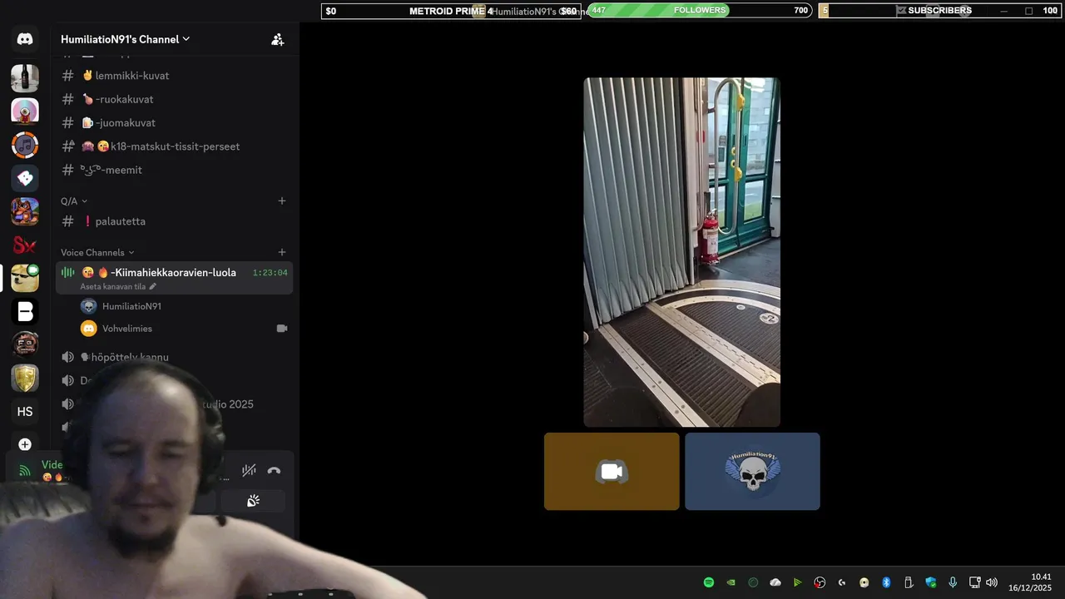Open the k18-matskut-tissit-perseet channel
Screen dimensions: 1065x599
point(174,146)
